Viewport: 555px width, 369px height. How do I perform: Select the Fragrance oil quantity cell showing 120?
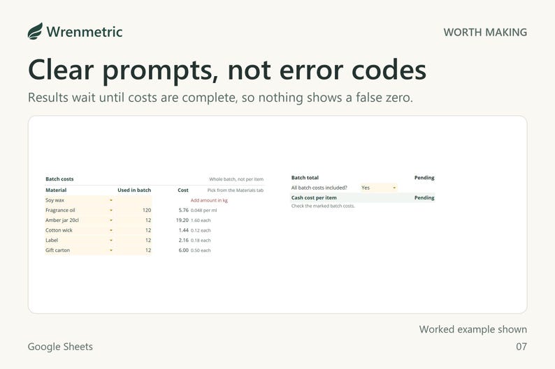click(134, 210)
